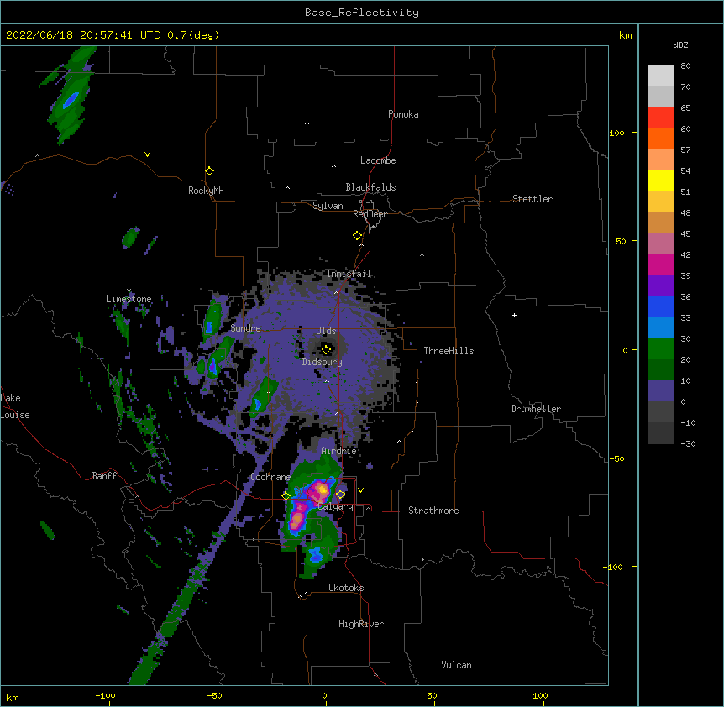The width and height of the screenshot is (724, 707).
Task: Click the orange-yellow storm core north of Calgary label
Action: coord(322,490)
